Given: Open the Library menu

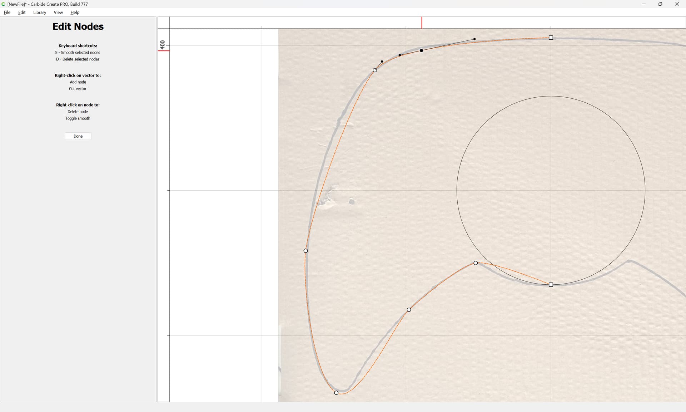Looking at the screenshot, I should coord(40,12).
